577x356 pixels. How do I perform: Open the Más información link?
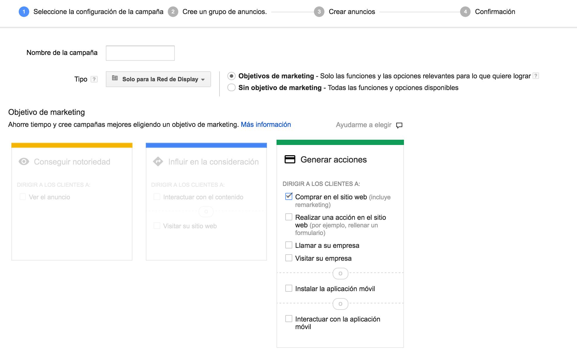coord(266,125)
